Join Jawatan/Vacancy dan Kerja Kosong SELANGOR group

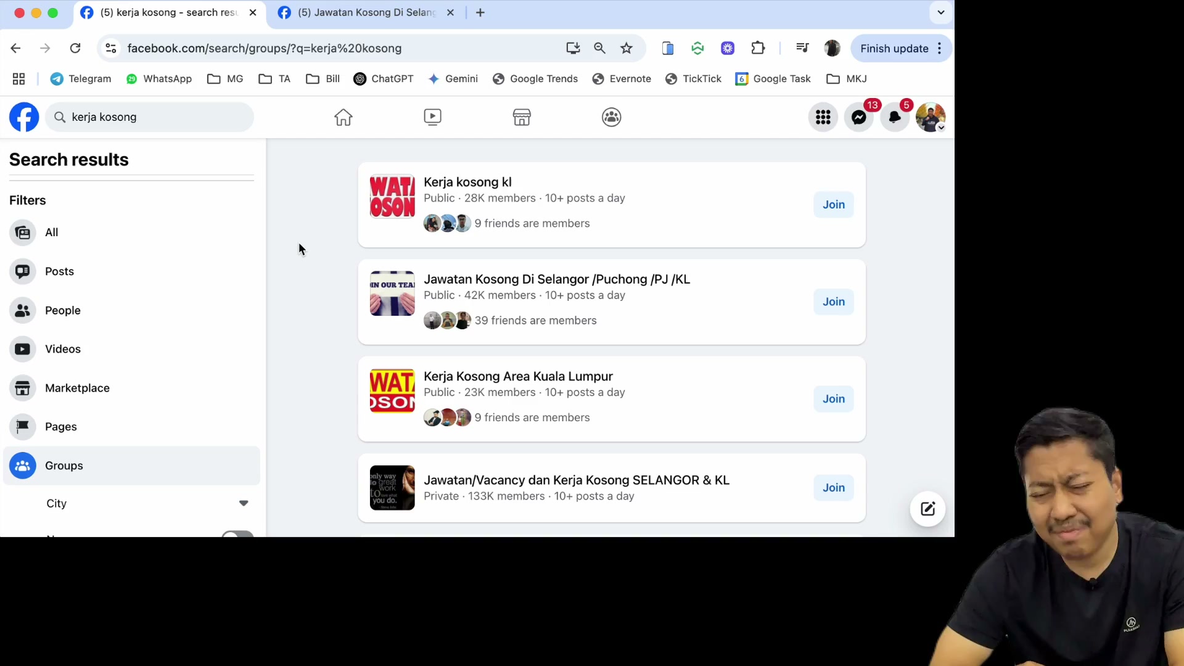(834, 488)
